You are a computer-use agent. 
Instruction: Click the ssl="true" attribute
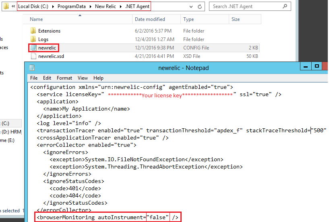pos(256,95)
